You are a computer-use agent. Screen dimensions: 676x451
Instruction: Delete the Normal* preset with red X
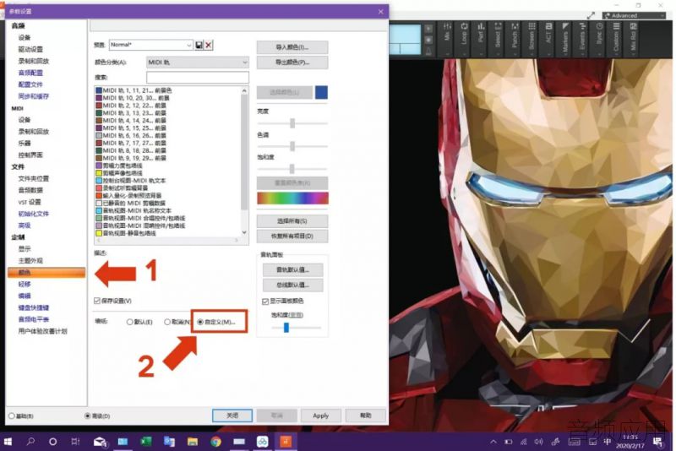[208, 45]
